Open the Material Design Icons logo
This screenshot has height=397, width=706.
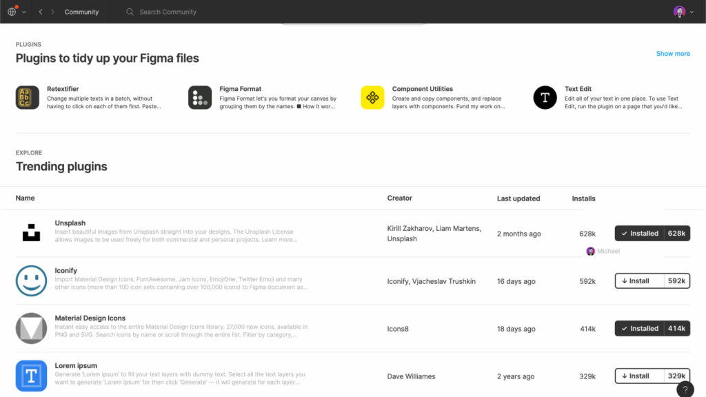(31, 328)
